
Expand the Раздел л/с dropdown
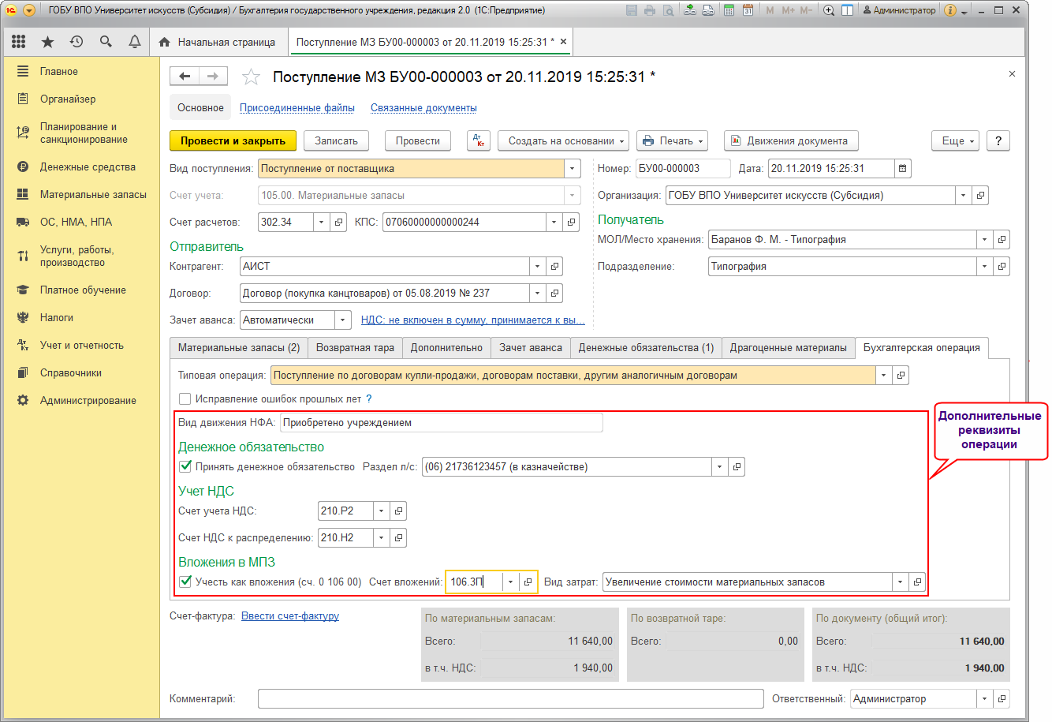[719, 466]
